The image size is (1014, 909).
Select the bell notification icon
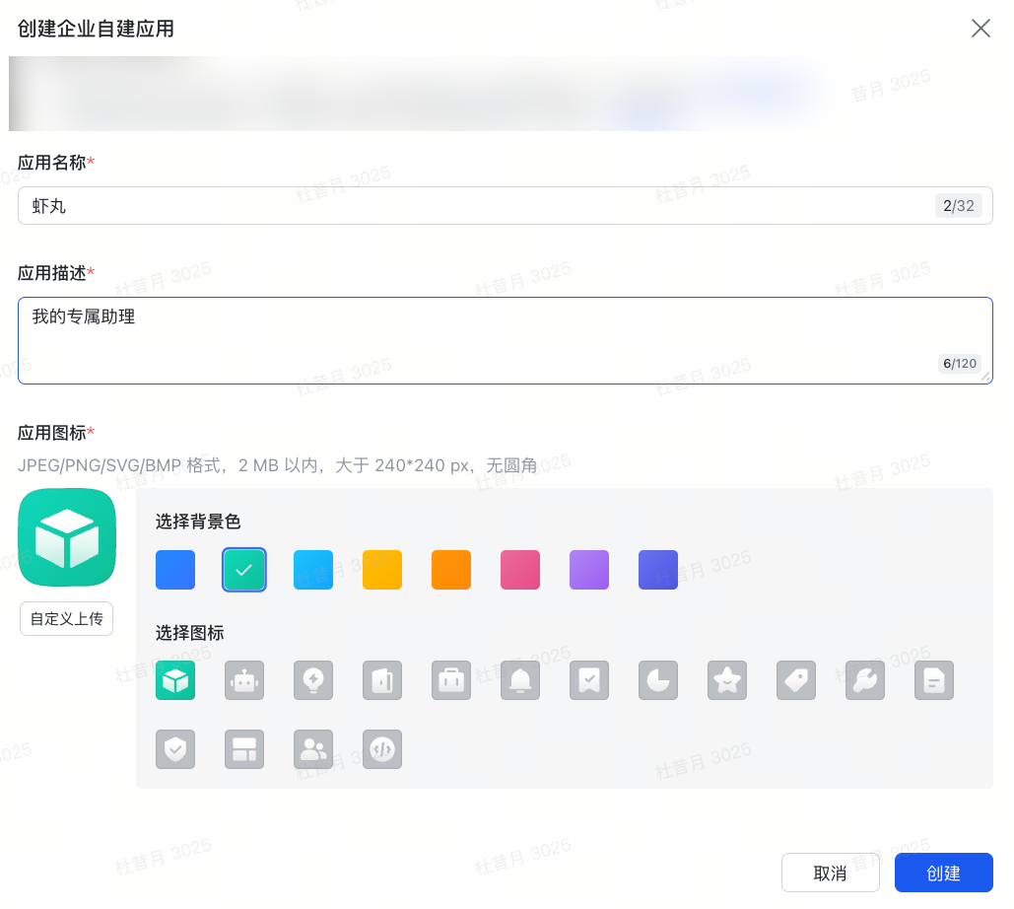click(x=520, y=680)
